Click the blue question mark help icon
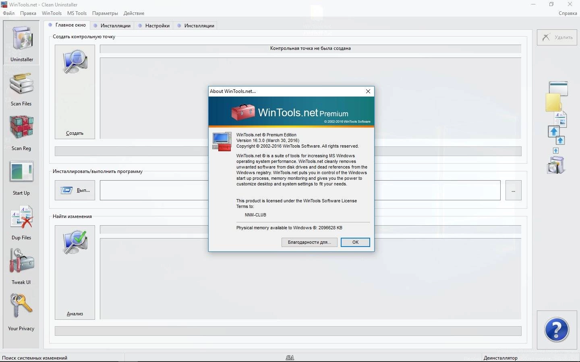This screenshot has width=580, height=362. (x=557, y=330)
